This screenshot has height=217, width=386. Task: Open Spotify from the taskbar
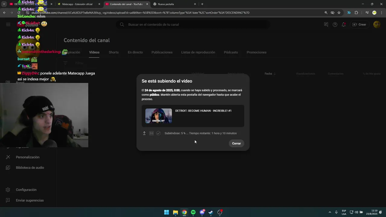193,212
